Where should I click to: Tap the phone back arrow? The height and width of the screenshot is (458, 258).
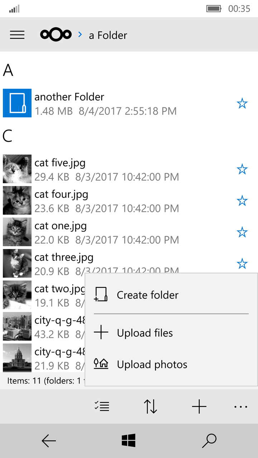point(49,441)
